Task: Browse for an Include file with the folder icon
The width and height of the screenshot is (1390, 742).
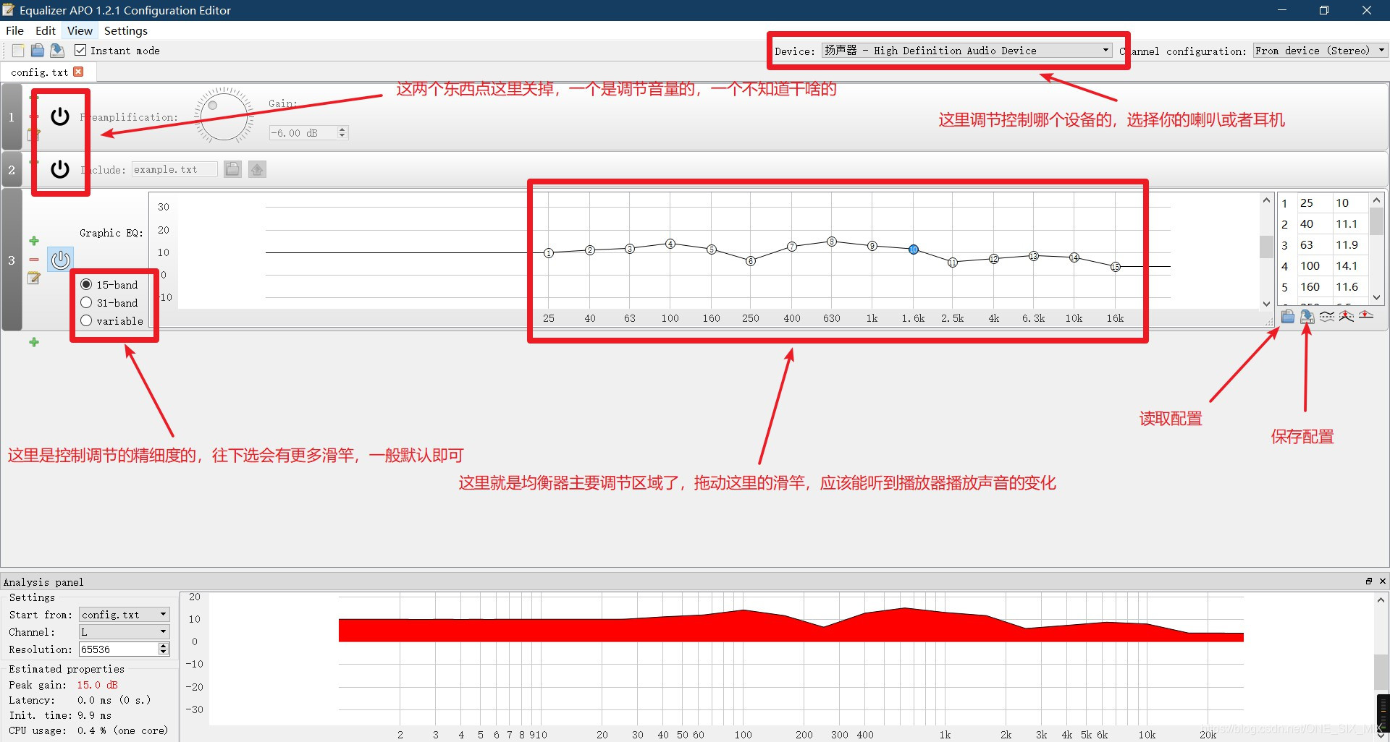Action: coord(232,169)
